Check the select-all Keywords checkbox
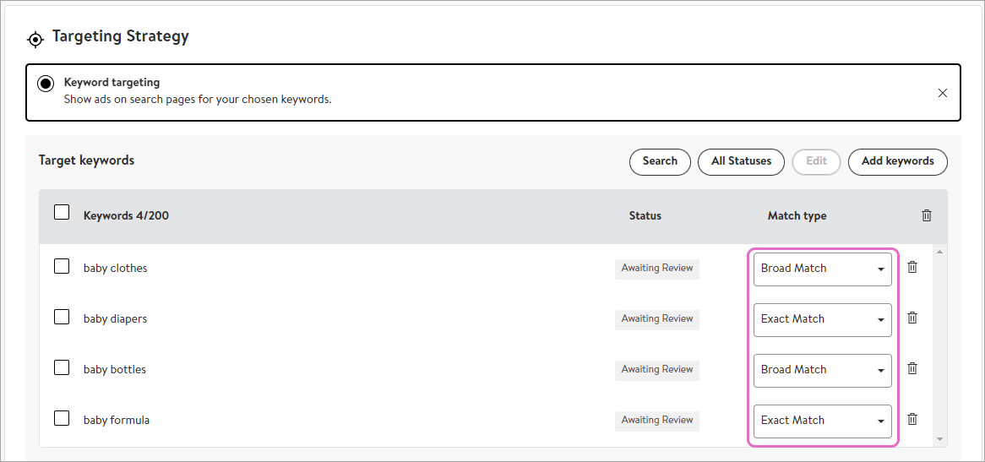This screenshot has width=985, height=462. pos(62,213)
